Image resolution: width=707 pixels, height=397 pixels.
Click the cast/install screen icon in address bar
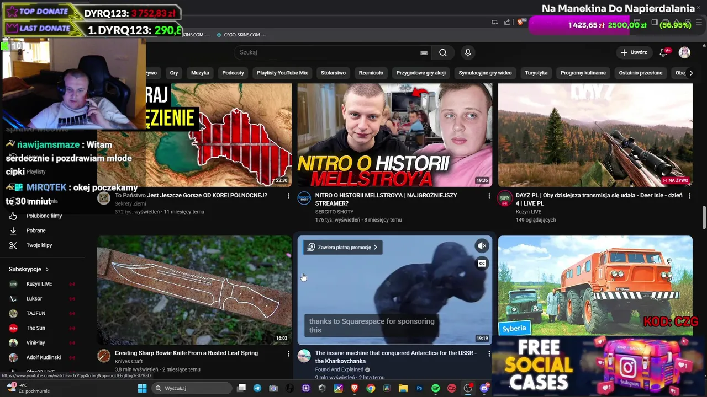[x=494, y=22]
